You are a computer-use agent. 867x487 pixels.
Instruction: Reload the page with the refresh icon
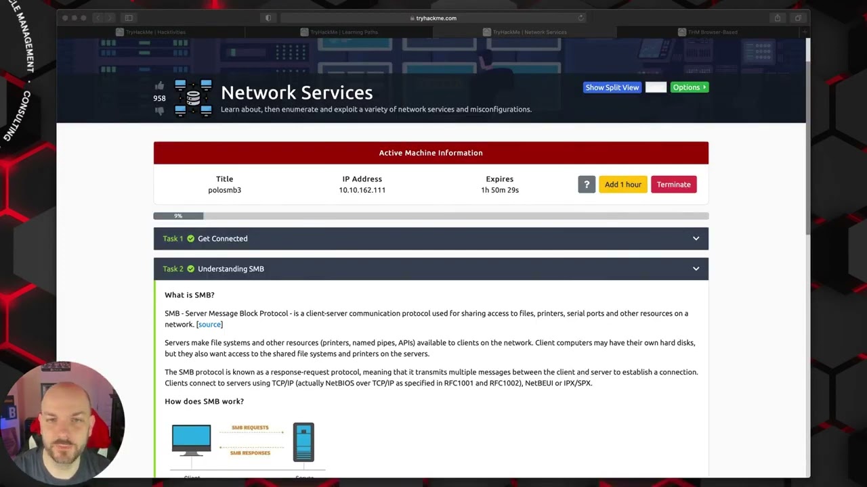pos(580,18)
